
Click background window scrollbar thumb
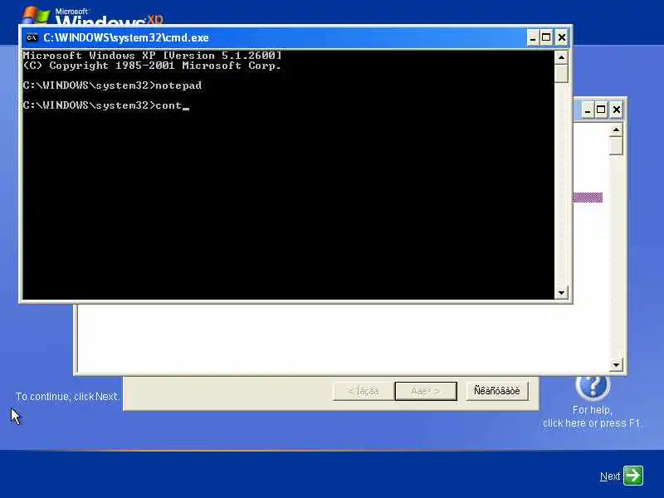(x=616, y=146)
